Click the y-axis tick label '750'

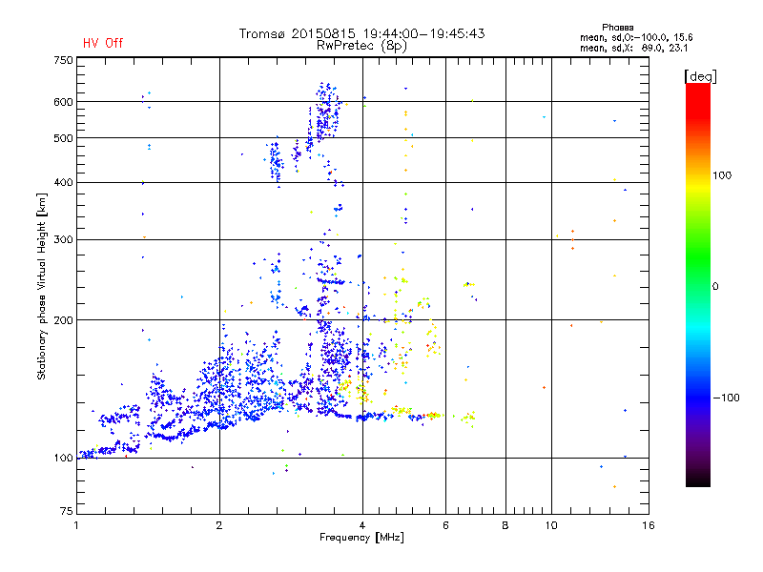click(63, 60)
